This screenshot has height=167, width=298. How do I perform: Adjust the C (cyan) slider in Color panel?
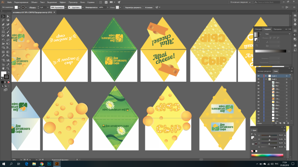269,136
